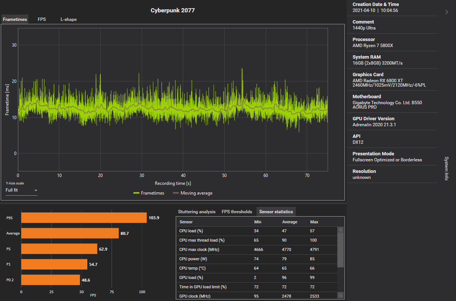Select the GPU clock (MHz) row

coord(257,296)
